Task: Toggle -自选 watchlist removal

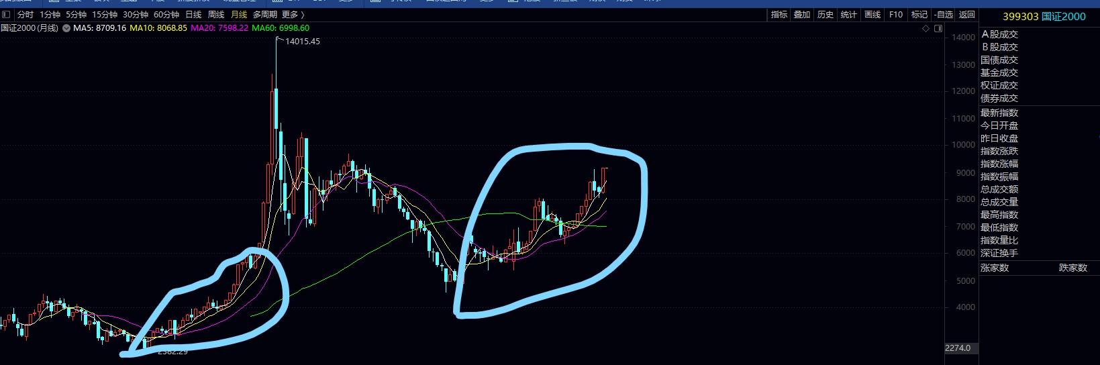Action: [944, 14]
